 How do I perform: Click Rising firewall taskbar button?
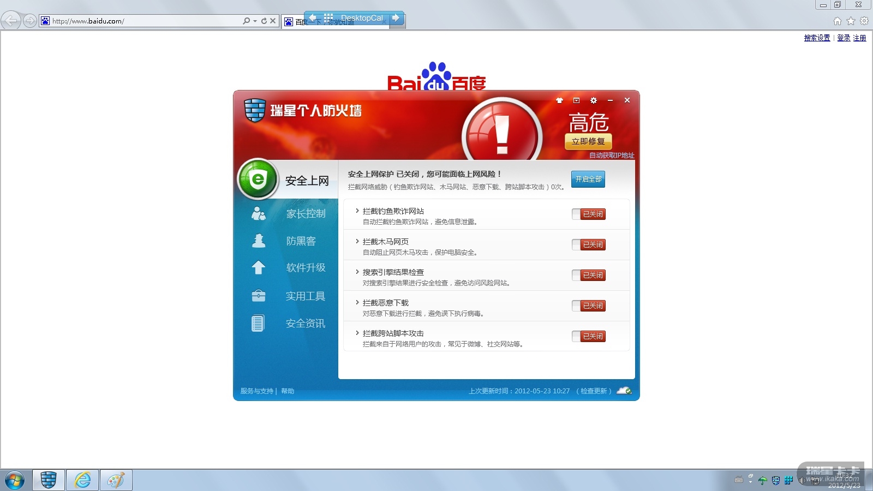pos(49,480)
